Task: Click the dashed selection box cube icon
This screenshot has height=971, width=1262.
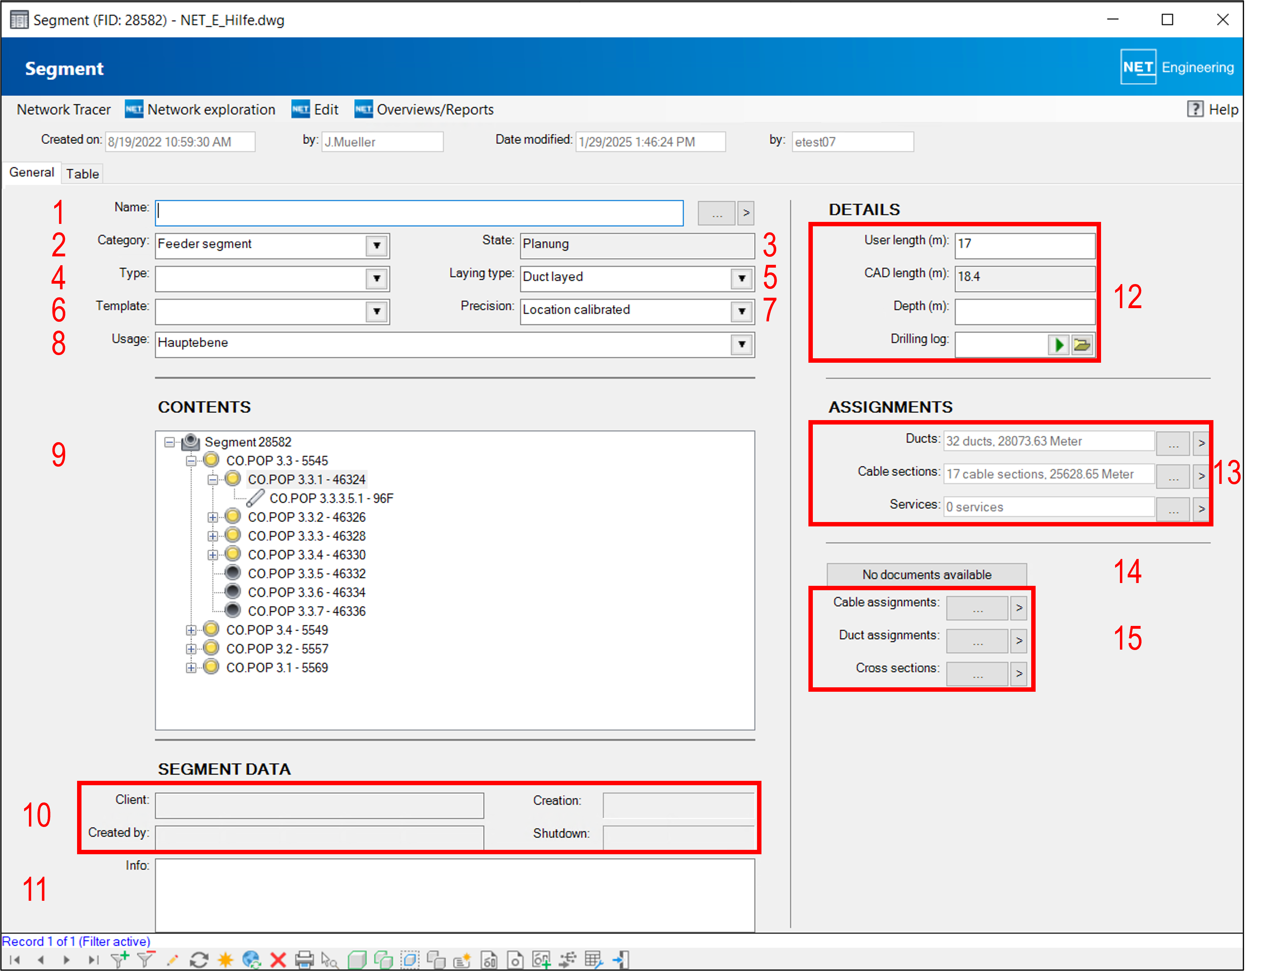Action: (x=410, y=959)
